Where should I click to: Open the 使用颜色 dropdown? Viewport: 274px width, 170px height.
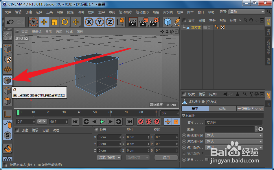[234, 147]
